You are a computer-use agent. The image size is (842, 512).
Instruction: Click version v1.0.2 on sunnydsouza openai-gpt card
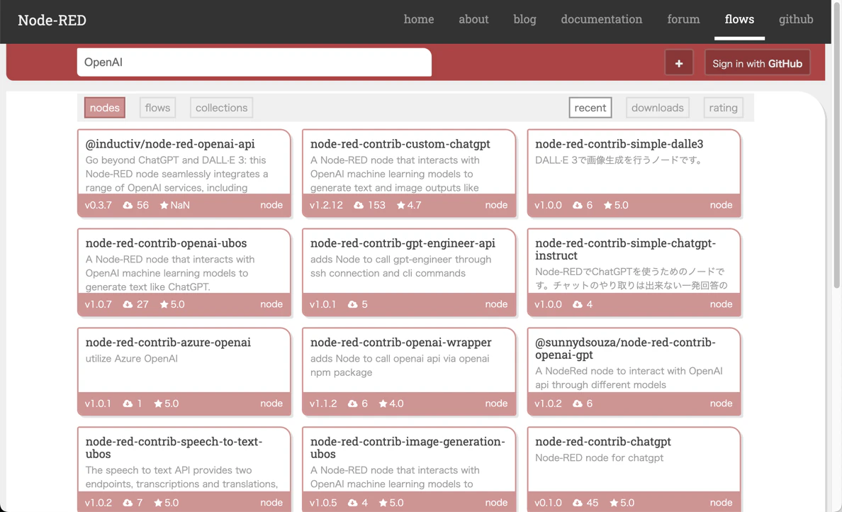pyautogui.click(x=548, y=404)
